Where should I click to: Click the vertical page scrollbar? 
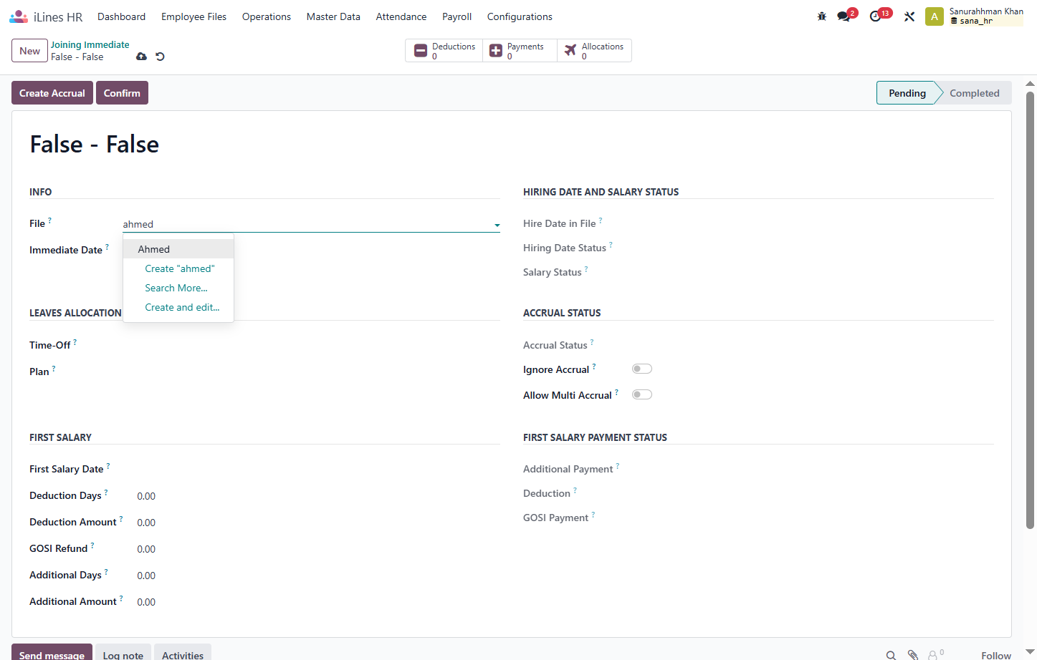(x=1031, y=309)
